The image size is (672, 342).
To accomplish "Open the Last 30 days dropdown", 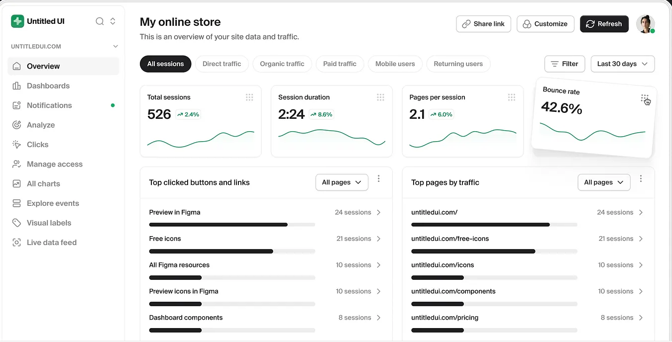I will [x=622, y=64].
